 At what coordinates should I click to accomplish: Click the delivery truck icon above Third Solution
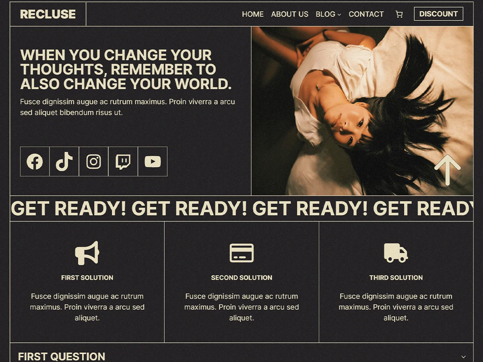396,253
